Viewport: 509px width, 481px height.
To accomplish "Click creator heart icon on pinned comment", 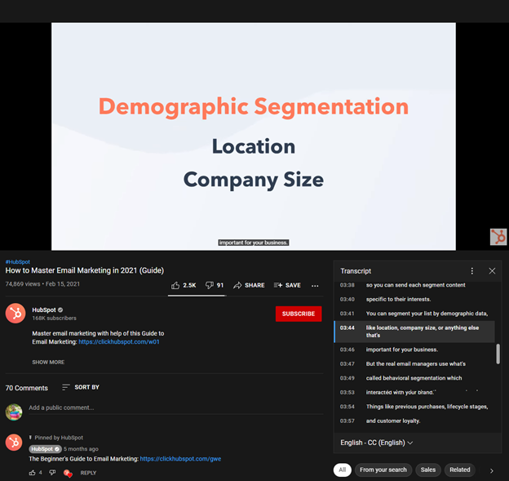I will [68, 473].
